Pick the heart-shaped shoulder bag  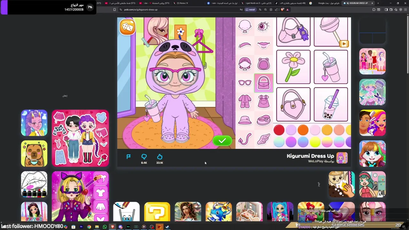click(x=293, y=104)
